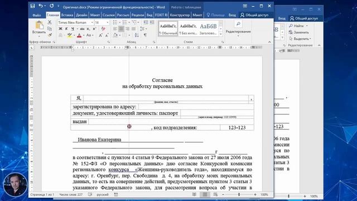Toggle paragraph marks display (¶)

[145, 35]
